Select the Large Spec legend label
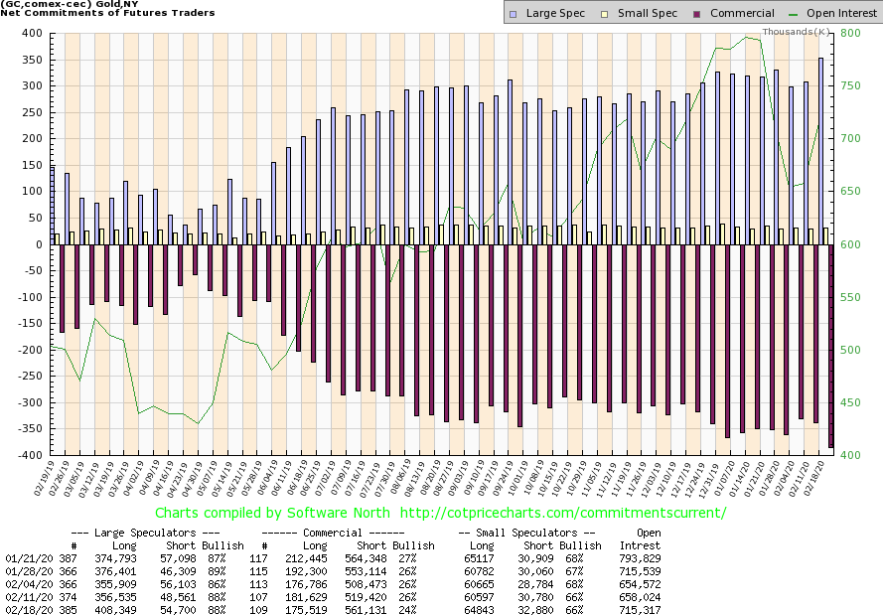This screenshot has width=883, height=616. tap(555, 13)
